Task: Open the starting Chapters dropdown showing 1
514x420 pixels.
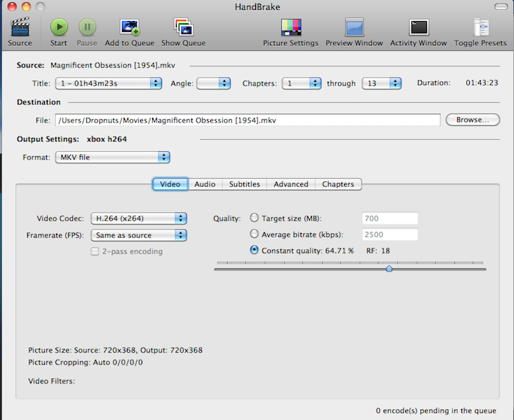Action: (302, 83)
